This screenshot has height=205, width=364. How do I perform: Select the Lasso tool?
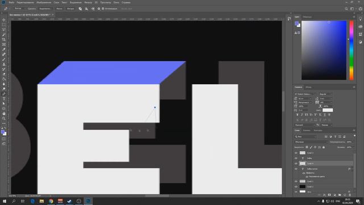click(4, 30)
